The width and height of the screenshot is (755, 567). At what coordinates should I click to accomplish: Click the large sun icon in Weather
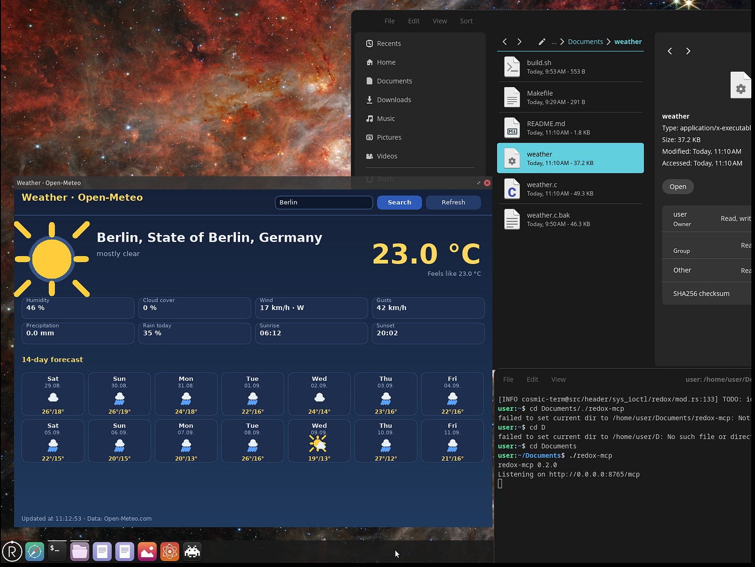pyautogui.click(x=52, y=259)
